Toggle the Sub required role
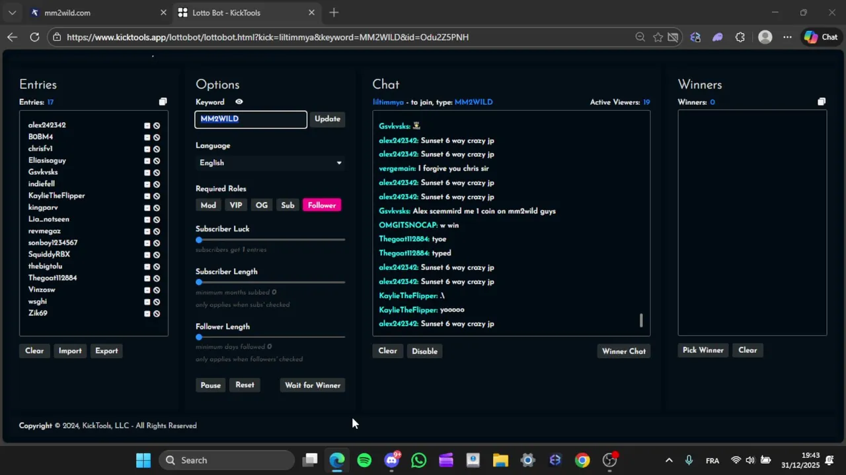 (288, 205)
